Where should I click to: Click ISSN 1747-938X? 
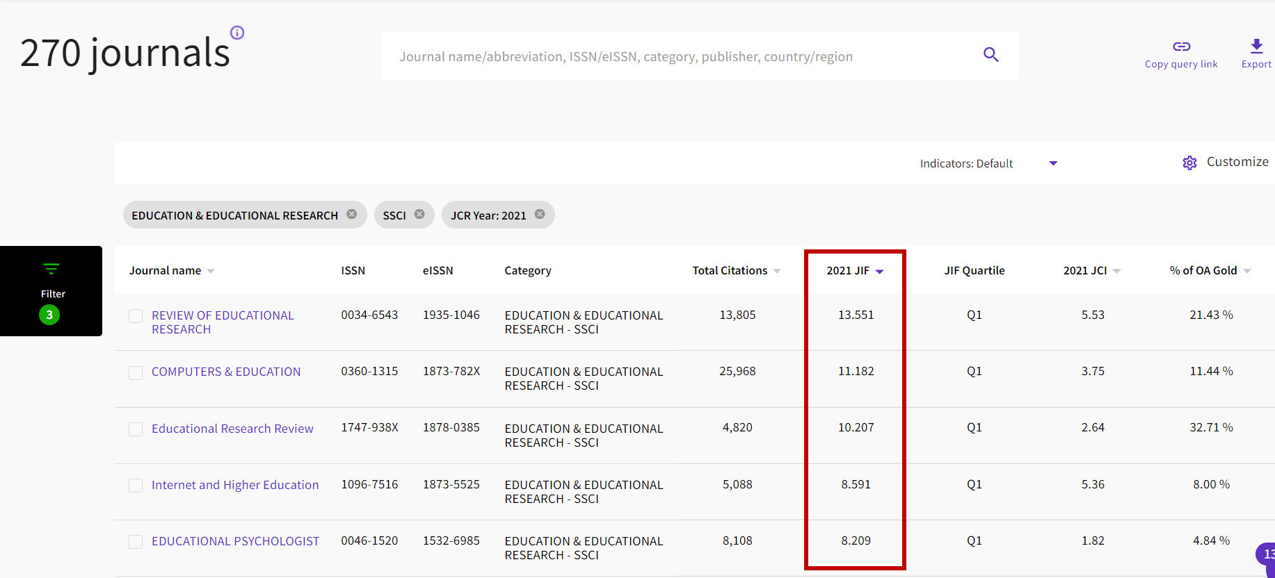coord(369,427)
